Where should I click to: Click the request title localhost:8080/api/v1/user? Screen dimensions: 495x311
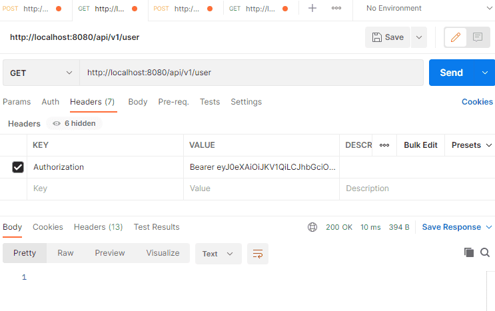[x=75, y=37]
